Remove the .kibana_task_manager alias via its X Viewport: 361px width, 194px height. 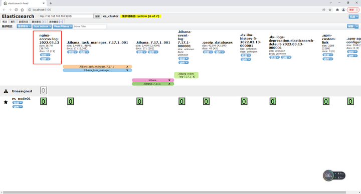(127, 70)
